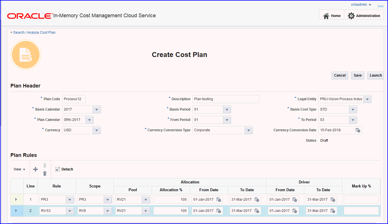Open the From Period dropdown

point(227,120)
